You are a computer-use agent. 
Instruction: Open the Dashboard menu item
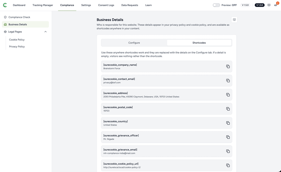coord(19,5)
